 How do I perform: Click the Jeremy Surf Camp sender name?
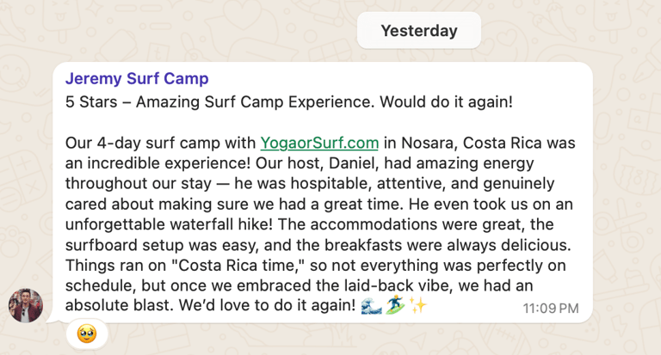[x=137, y=79]
